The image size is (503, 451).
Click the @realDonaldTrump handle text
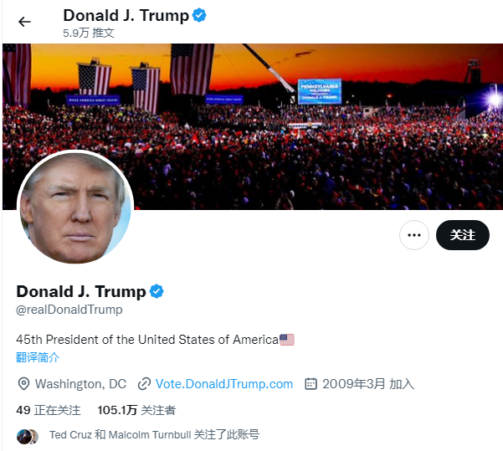point(69,310)
